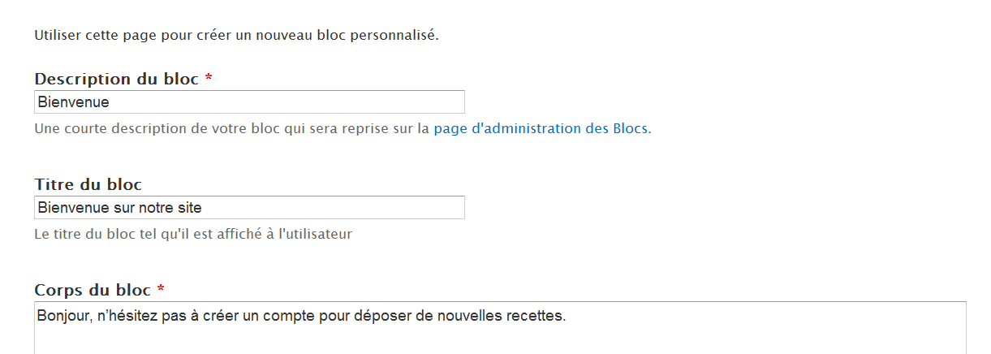
Task: Click the "Corps du bloc" label
Action: pos(93,291)
